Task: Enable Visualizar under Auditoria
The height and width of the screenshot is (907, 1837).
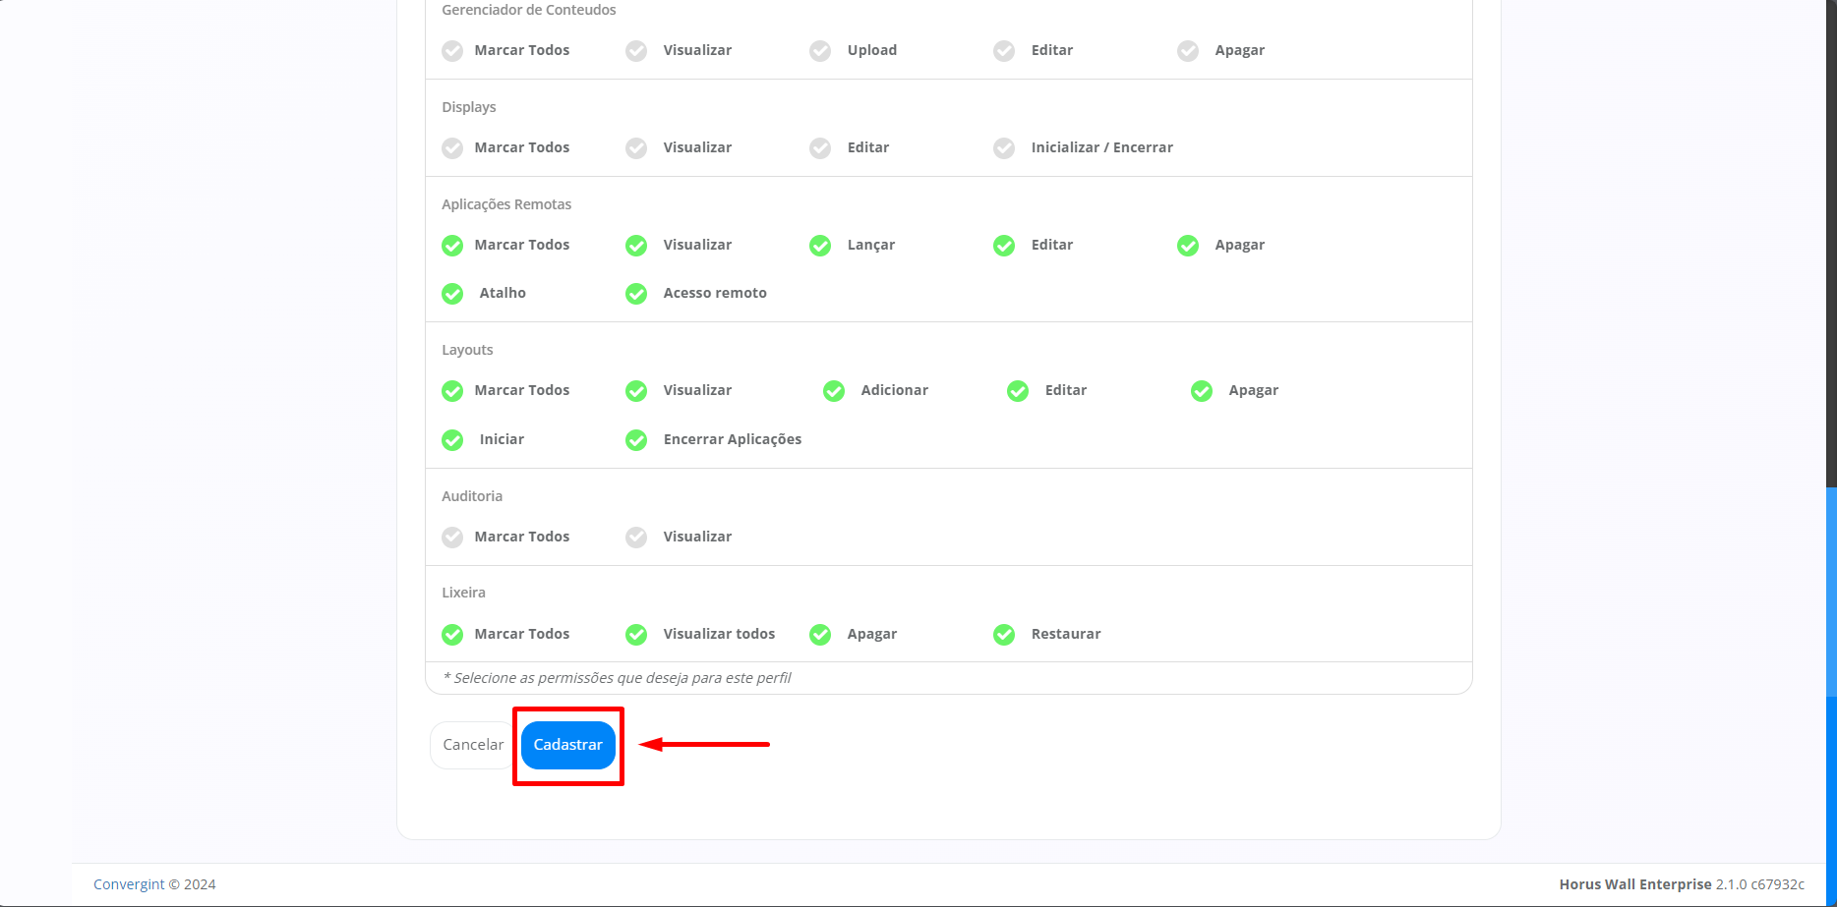Action: click(x=636, y=538)
